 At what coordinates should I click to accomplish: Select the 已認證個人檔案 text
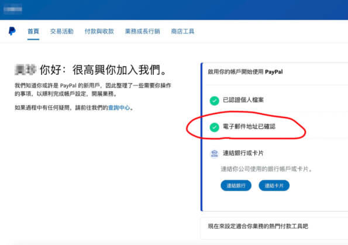pyautogui.click(x=243, y=100)
